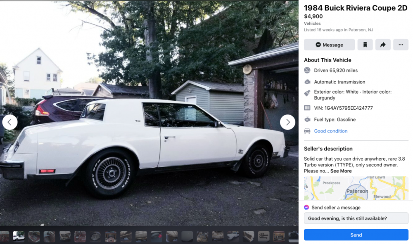413x244 pixels.
Task: Click the Message button
Action: pos(329,45)
